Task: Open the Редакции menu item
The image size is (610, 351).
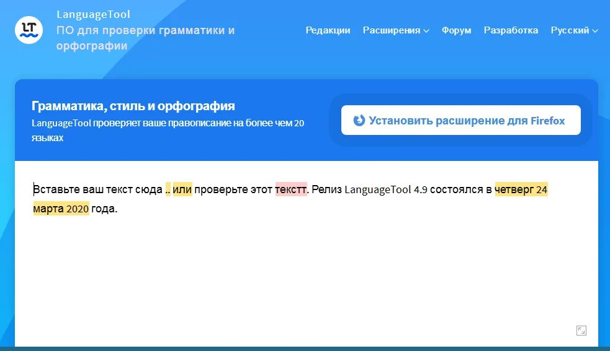Action: (328, 30)
